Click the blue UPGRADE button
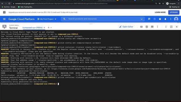Viewport: 181px width, 102px height. (x=174, y=12)
